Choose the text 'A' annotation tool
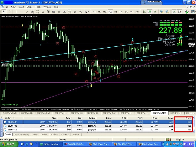The image size is (196, 147). coord(43,12)
